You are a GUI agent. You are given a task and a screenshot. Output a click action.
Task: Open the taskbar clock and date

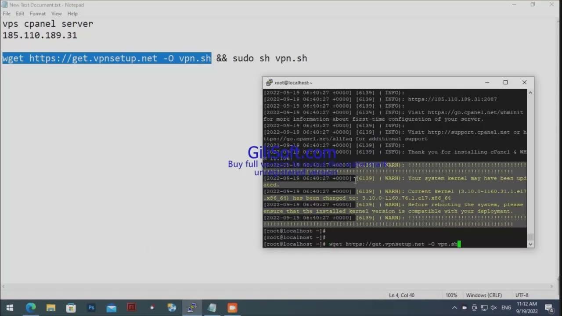click(x=526, y=308)
